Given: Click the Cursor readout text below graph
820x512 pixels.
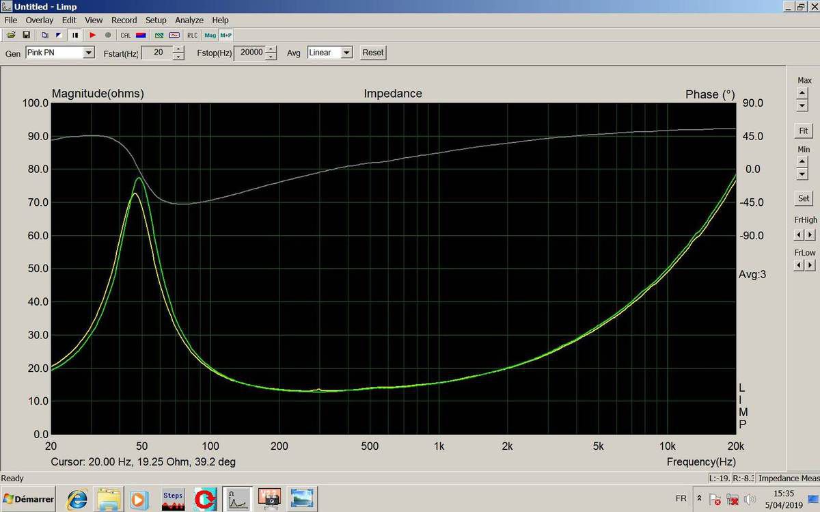Looking at the screenshot, I should 143,462.
